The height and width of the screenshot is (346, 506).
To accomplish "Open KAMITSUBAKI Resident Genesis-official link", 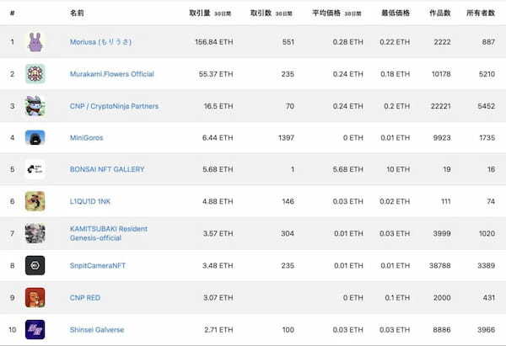I will coord(109,233).
